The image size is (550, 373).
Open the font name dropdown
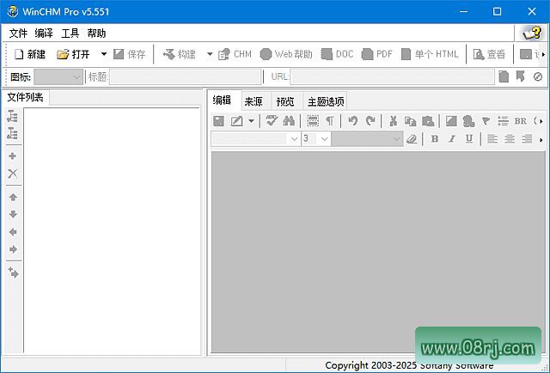[255, 139]
